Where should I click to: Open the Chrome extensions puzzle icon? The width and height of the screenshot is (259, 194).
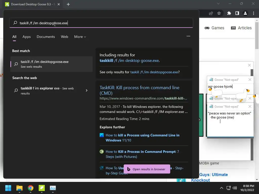point(229,13)
